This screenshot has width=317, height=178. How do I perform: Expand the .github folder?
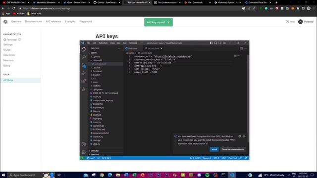pos(106,57)
